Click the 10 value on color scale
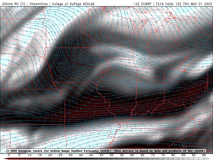This screenshot has width=213, height=160. [x=30, y=155]
